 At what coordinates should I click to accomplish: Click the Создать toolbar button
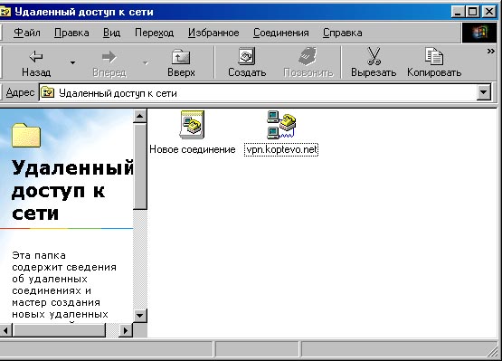click(247, 63)
